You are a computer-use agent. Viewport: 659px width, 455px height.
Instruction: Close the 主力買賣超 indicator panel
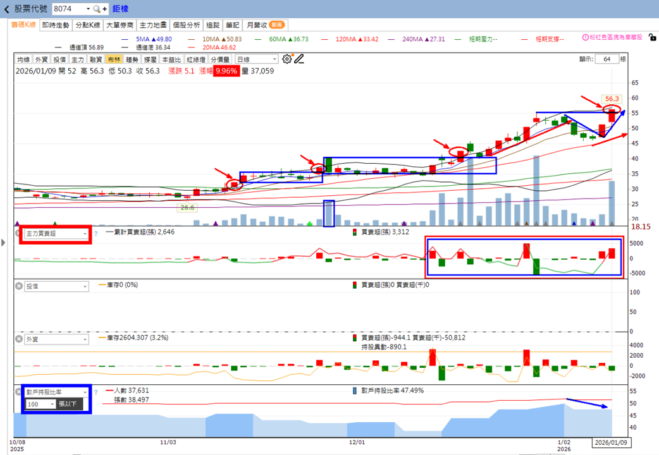point(18,233)
